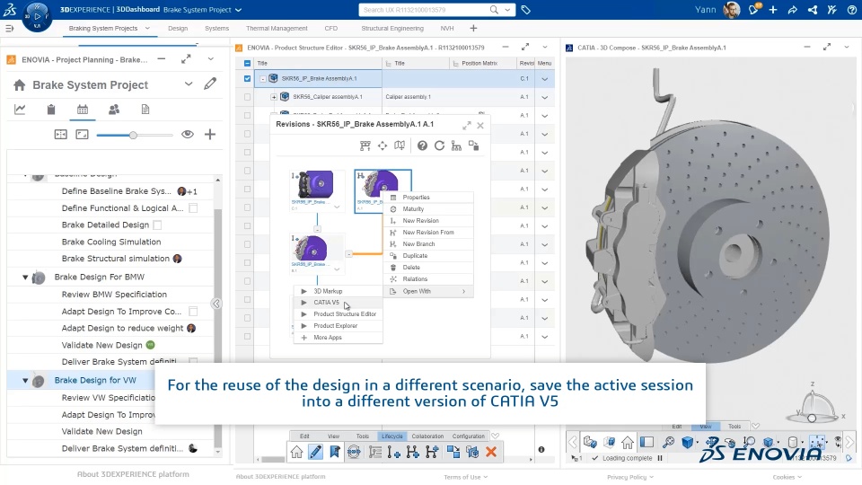Viewport: 862px width, 485px height.
Task: Click the refresh icon in Revisions dialog
Action: pos(439,145)
